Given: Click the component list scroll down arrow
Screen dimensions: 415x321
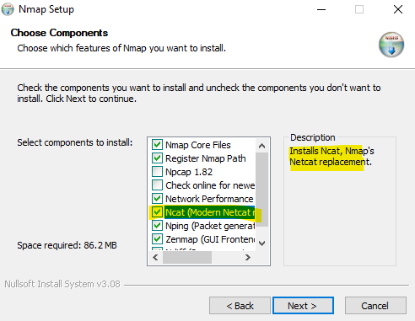Looking at the screenshot, I should (x=261, y=243).
